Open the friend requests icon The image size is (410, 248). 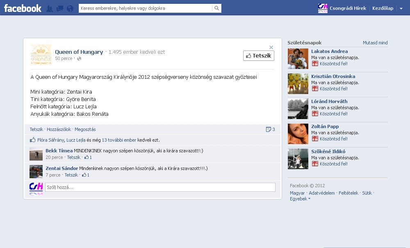(50, 9)
